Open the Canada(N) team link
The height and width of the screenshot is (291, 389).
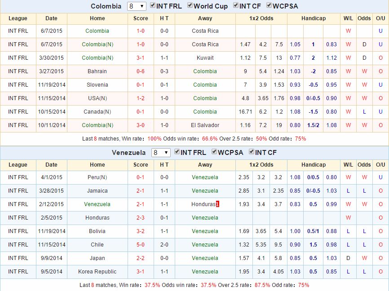[x=97, y=112]
